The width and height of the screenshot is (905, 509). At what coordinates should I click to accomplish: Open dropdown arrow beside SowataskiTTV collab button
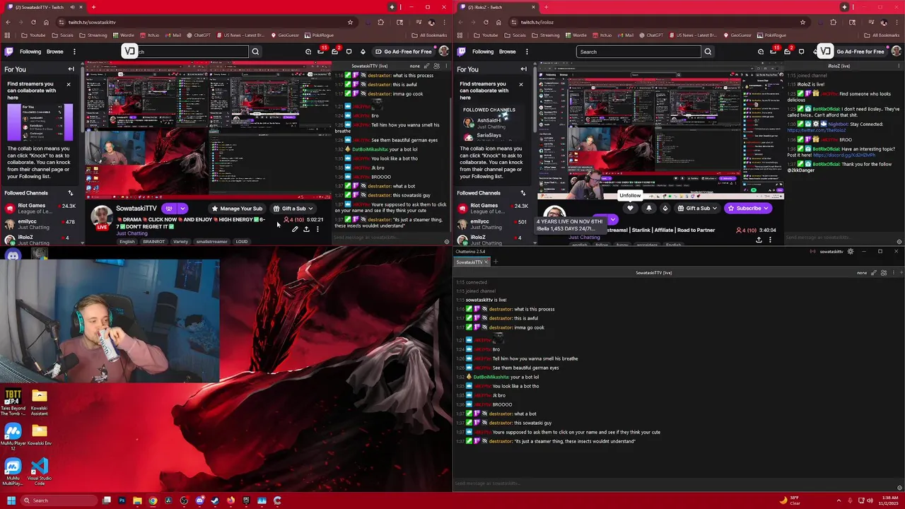click(182, 209)
